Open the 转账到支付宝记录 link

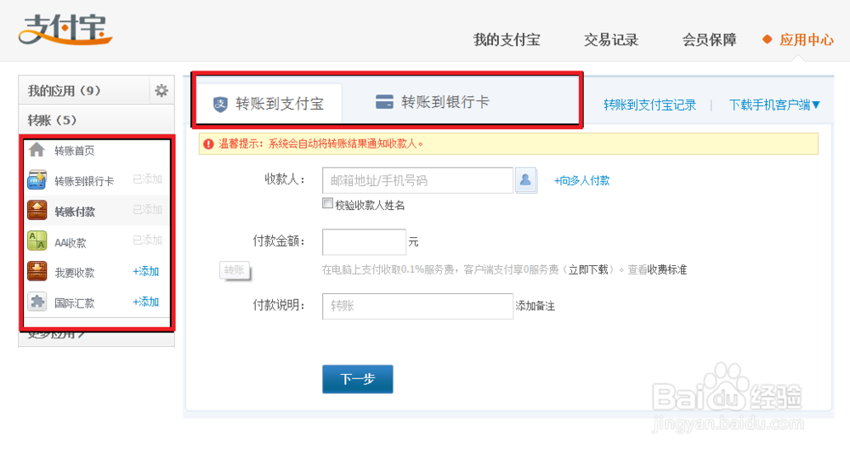tap(650, 105)
